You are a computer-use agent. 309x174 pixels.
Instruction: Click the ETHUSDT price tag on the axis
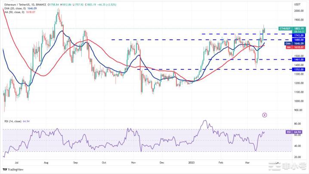[x=285, y=28]
